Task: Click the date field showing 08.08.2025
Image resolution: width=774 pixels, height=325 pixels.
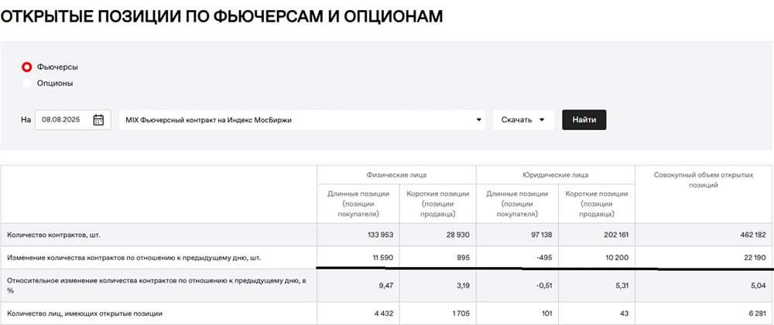Action: [62, 120]
